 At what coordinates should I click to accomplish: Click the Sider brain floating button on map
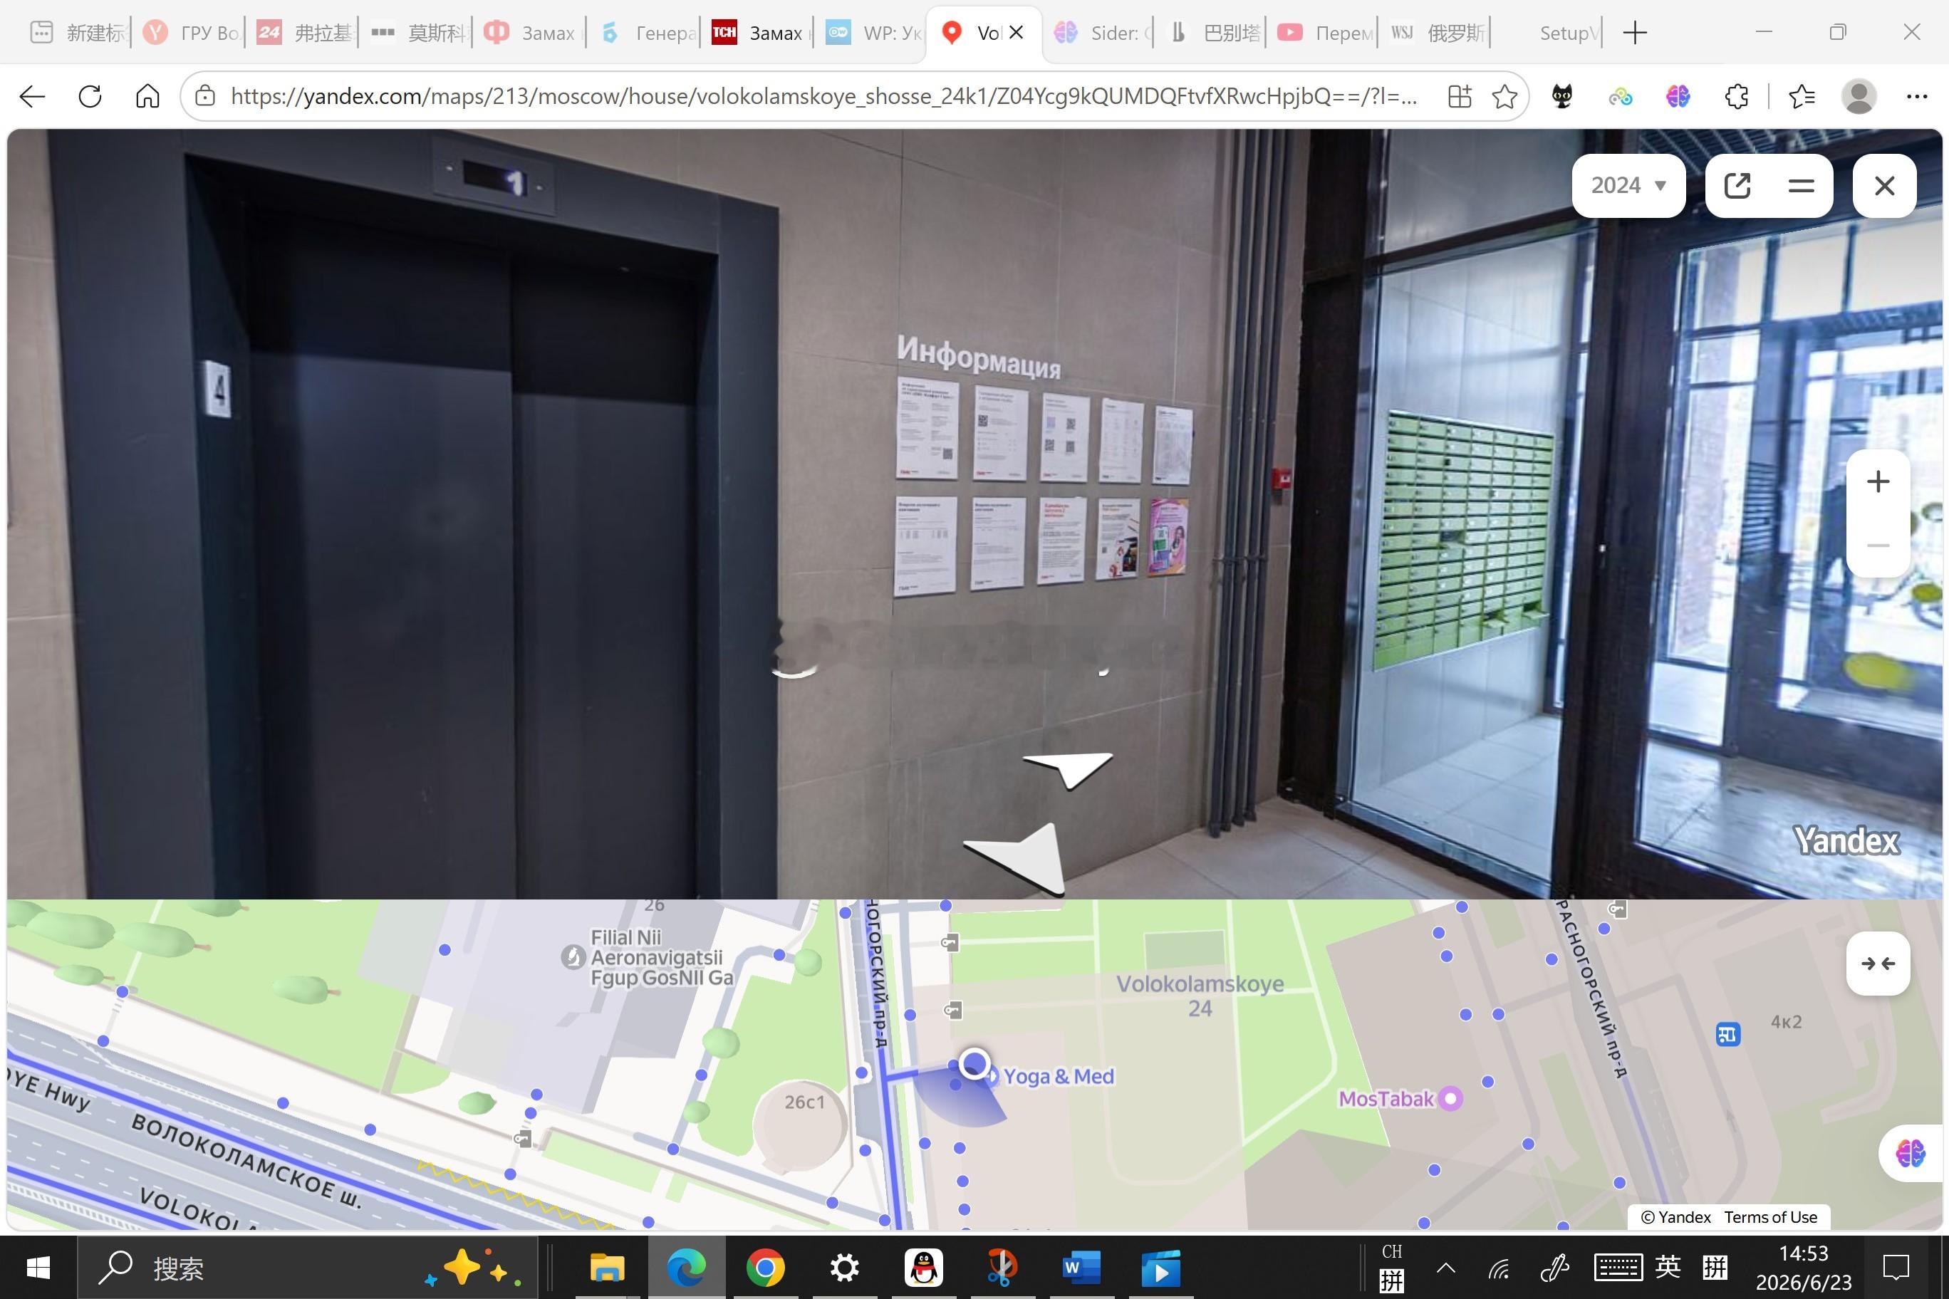[x=1910, y=1152]
